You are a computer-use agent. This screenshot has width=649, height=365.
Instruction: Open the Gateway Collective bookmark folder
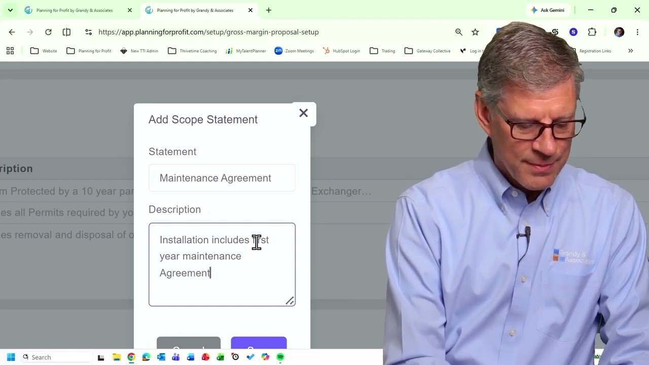[x=427, y=51]
